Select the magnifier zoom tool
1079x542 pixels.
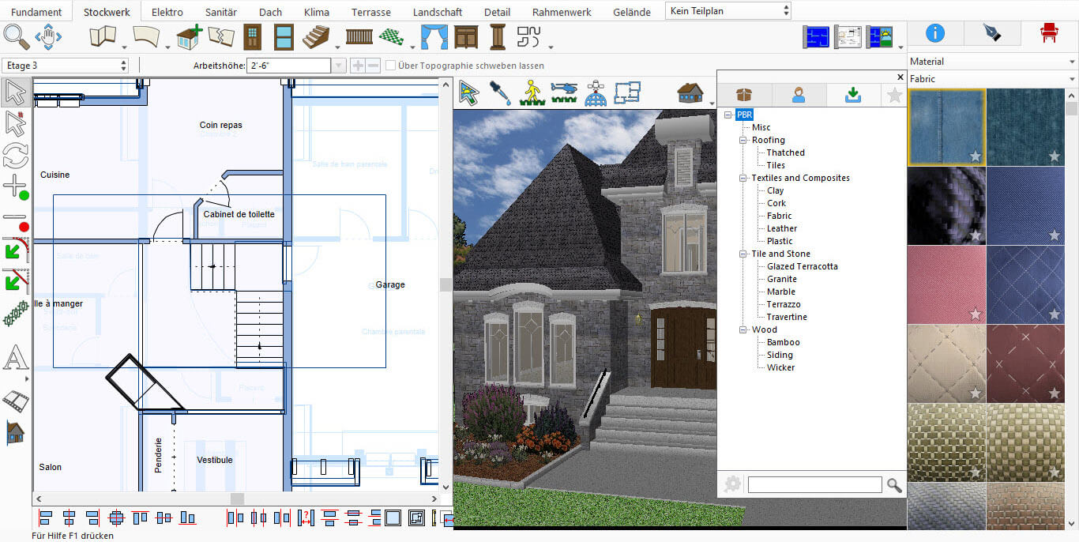coord(16,36)
